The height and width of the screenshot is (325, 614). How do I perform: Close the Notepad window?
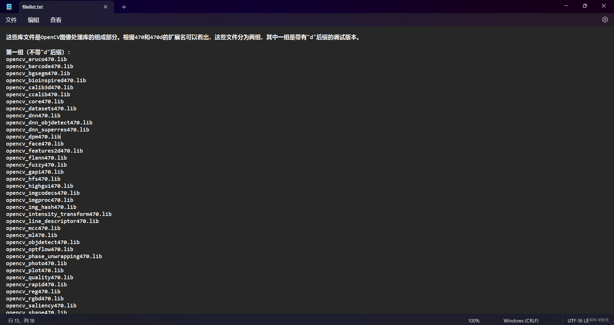pyautogui.click(x=604, y=6)
